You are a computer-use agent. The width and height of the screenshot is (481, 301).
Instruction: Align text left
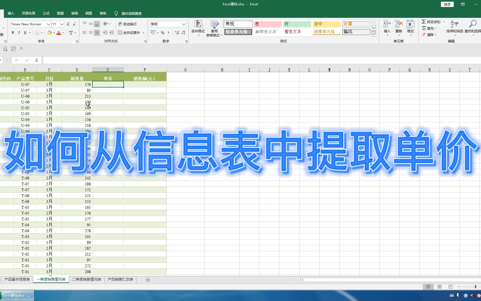[85, 33]
